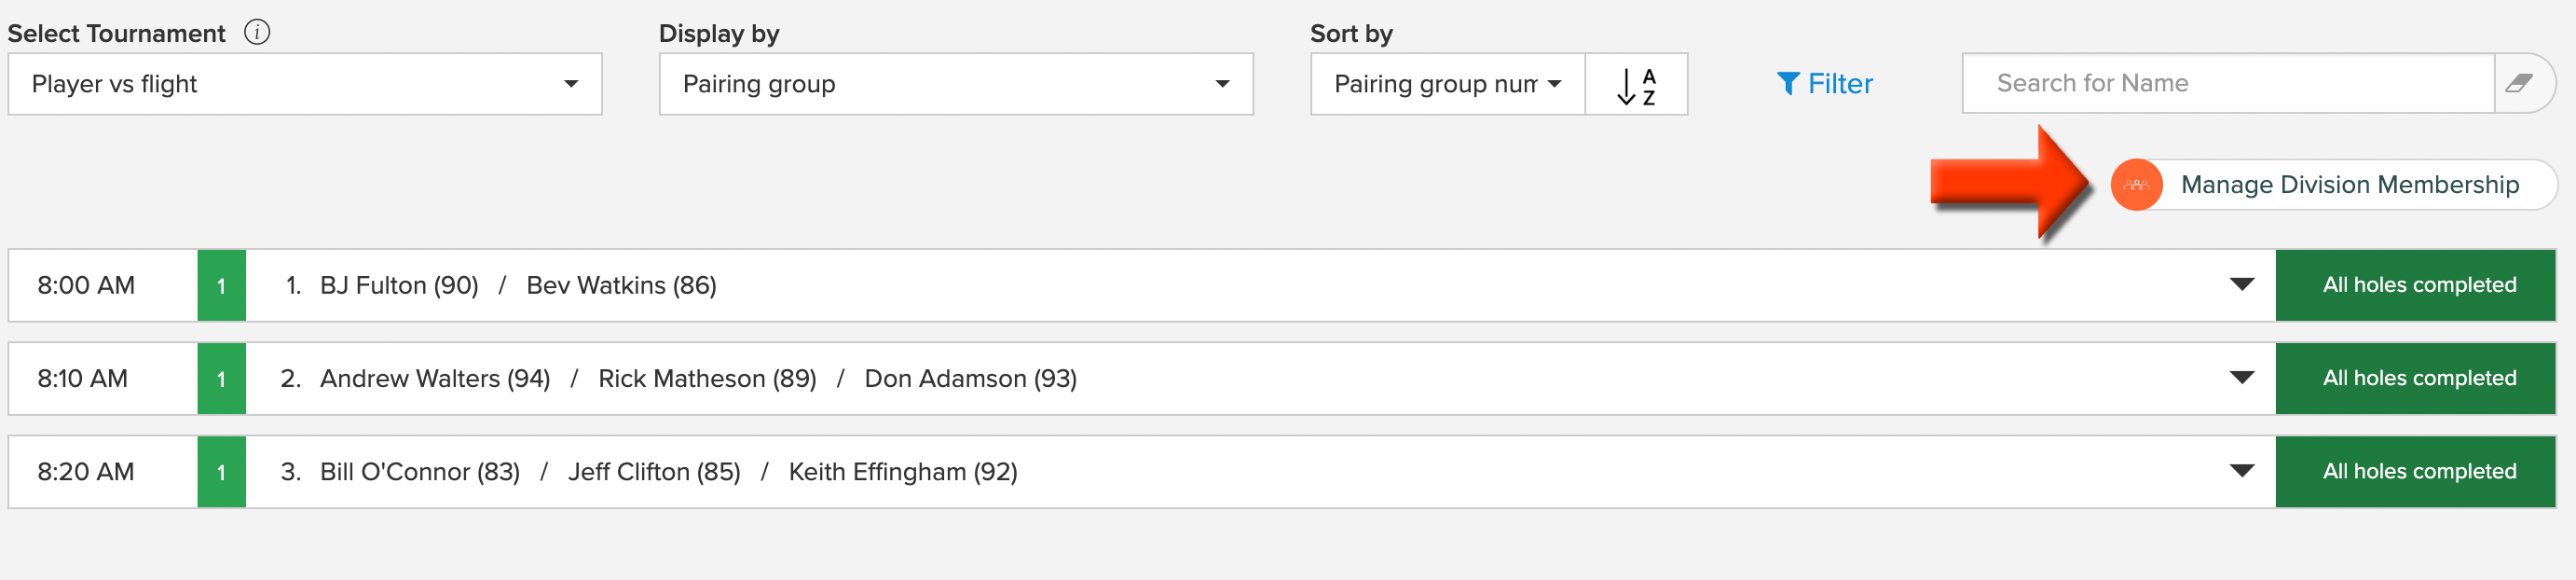
Task: Expand the Andrew Walters pairing group row
Action: tap(2242, 378)
